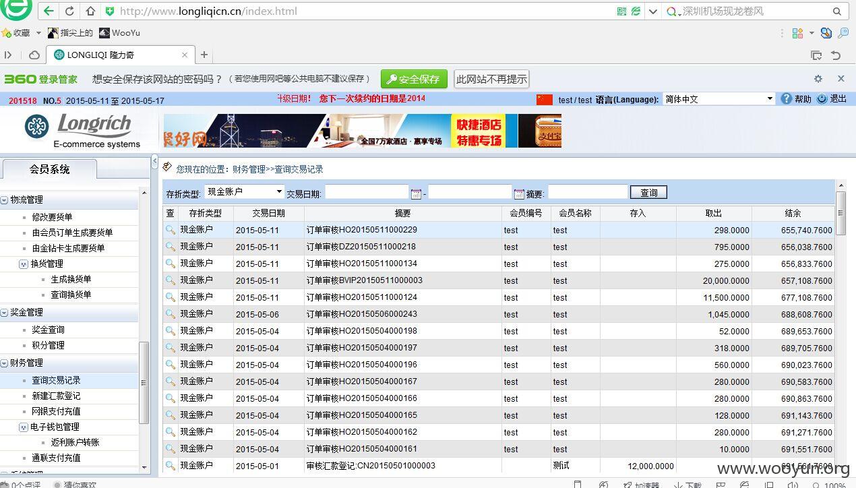The image size is (856, 488).
Task: View details of order HO20150504000161
Action: (171, 449)
